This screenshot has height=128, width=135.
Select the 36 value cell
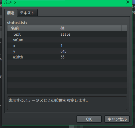click(63, 57)
